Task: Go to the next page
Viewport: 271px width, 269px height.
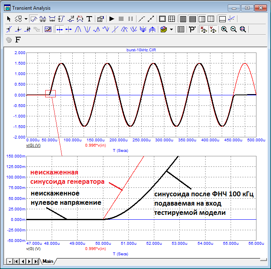Action: [29, 262]
